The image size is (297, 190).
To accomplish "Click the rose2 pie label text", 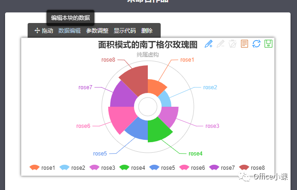I will point(210,87).
